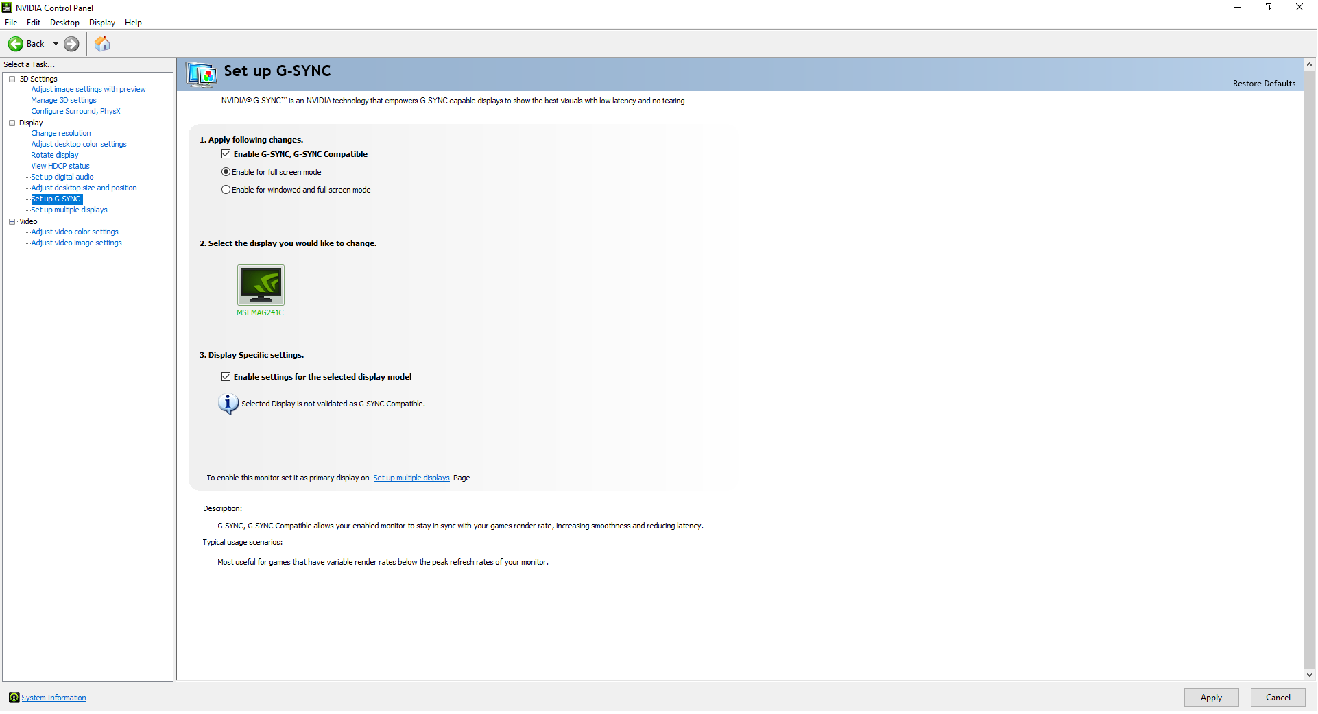Click the 3D Settings category label

click(38, 79)
